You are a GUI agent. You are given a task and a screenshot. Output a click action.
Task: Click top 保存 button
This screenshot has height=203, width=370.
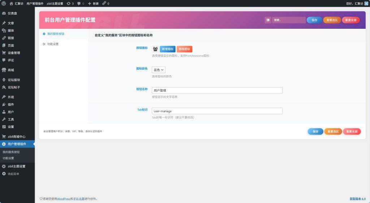pos(314,20)
